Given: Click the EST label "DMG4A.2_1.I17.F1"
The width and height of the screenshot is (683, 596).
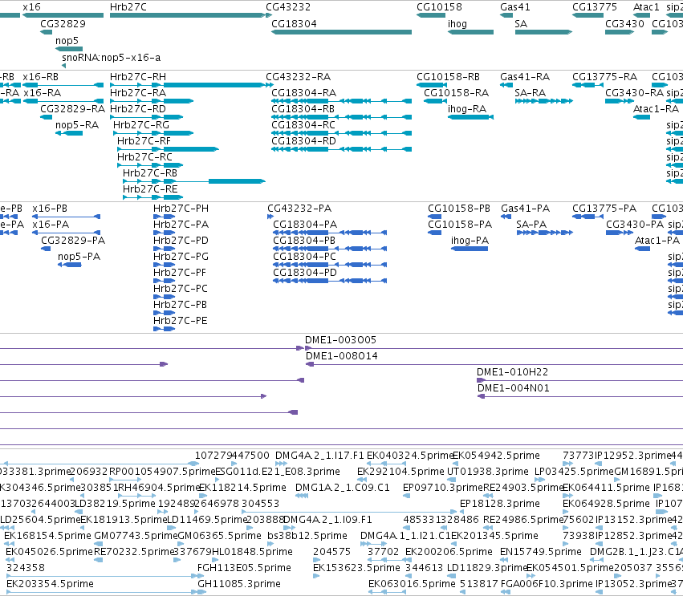Looking at the screenshot, I should pos(319,456).
